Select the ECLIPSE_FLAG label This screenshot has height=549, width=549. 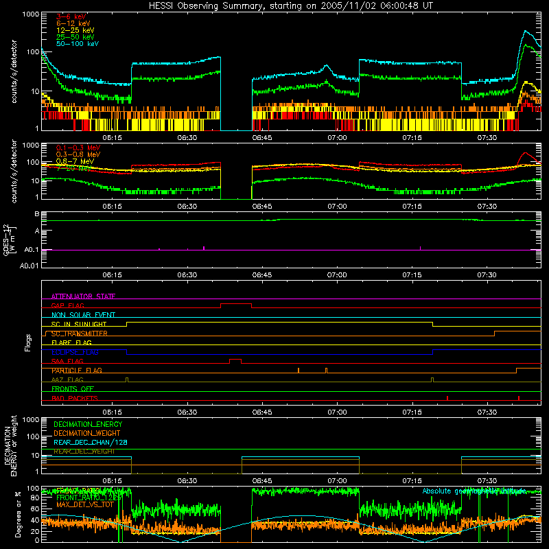[75, 352]
